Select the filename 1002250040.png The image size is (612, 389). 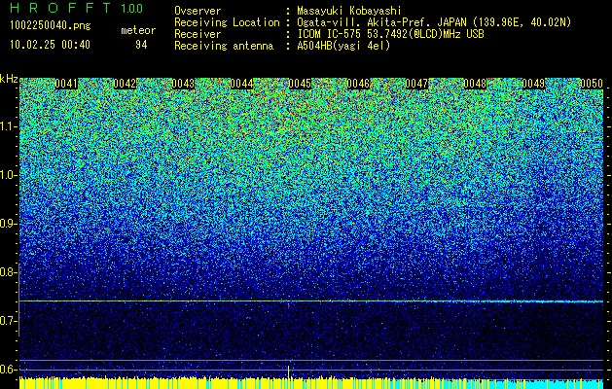click(x=51, y=26)
